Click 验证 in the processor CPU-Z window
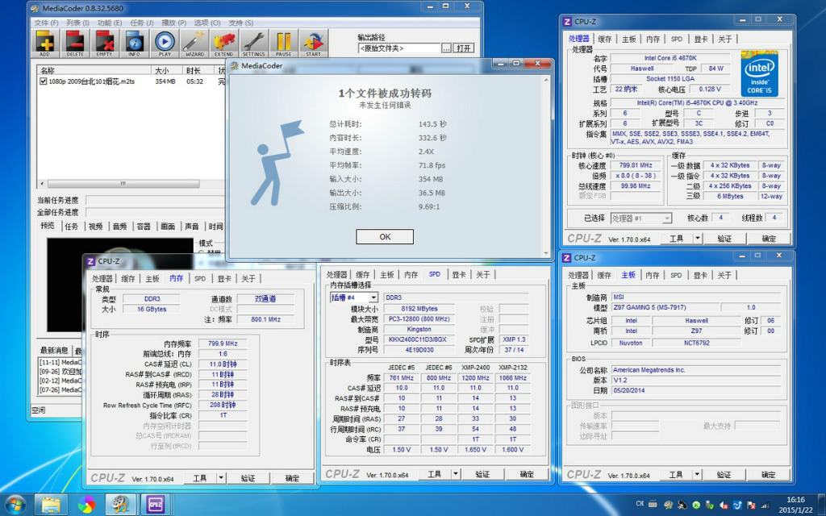Viewport: 826px width, 516px height. point(725,239)
